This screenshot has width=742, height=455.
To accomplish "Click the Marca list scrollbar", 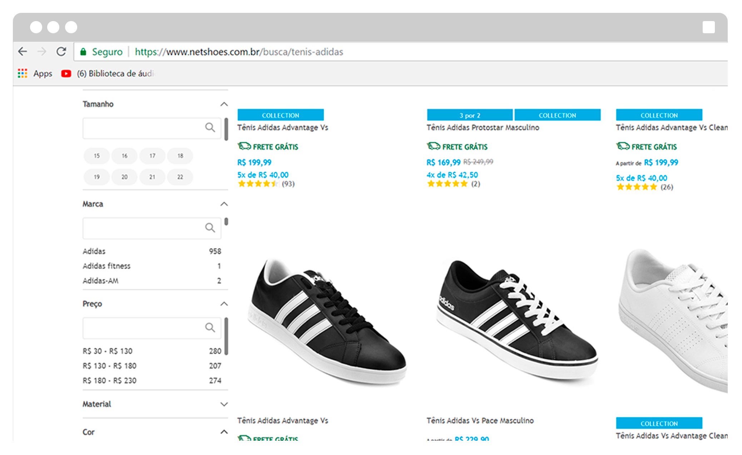I will click(x=226, y=221).
